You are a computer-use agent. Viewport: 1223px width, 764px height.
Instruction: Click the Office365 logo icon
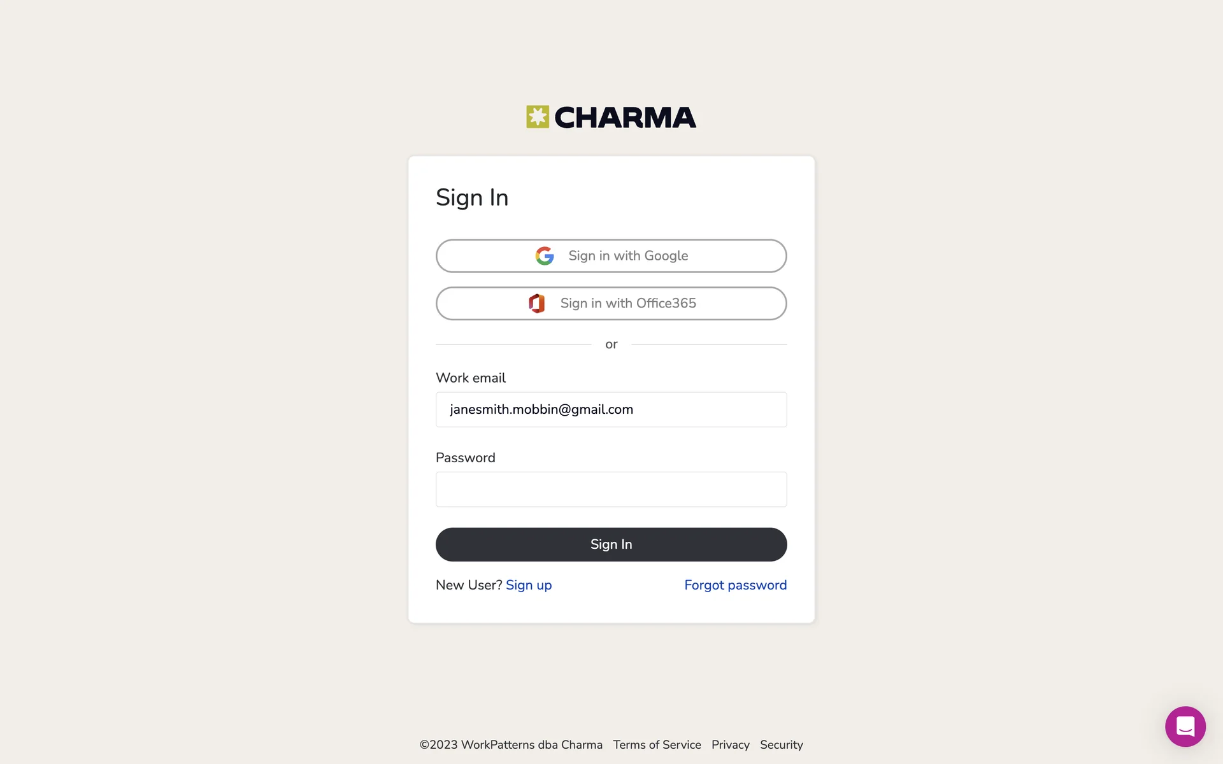coord(537,304)
